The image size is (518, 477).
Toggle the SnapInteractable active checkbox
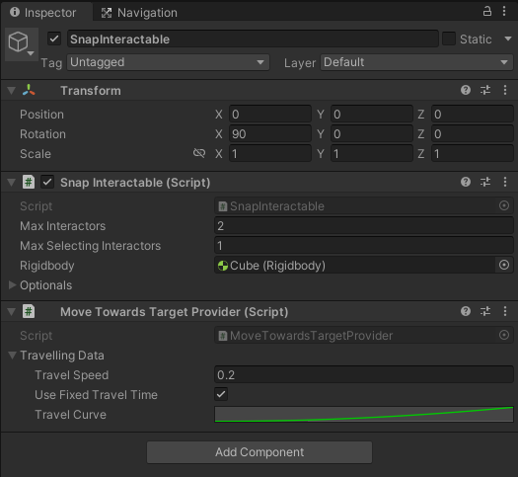(54, 39)
